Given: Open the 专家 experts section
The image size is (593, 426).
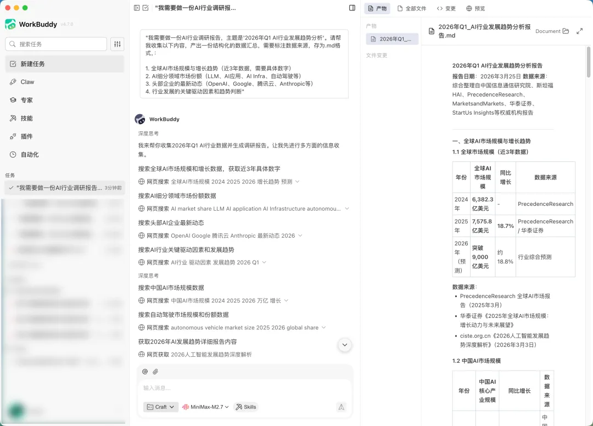Looking at the screenshot, I should [x=65, y=100].
